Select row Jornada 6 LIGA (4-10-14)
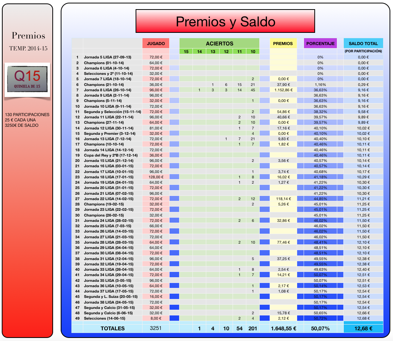This screenshot has height=341, width=393. coord(227,68)
